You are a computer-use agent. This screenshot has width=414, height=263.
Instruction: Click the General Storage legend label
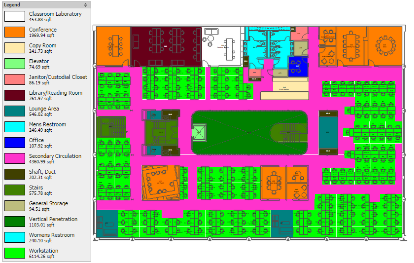48,203
